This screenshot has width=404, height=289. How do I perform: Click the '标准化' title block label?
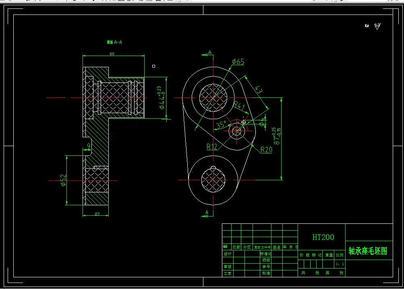click(265, 254)
